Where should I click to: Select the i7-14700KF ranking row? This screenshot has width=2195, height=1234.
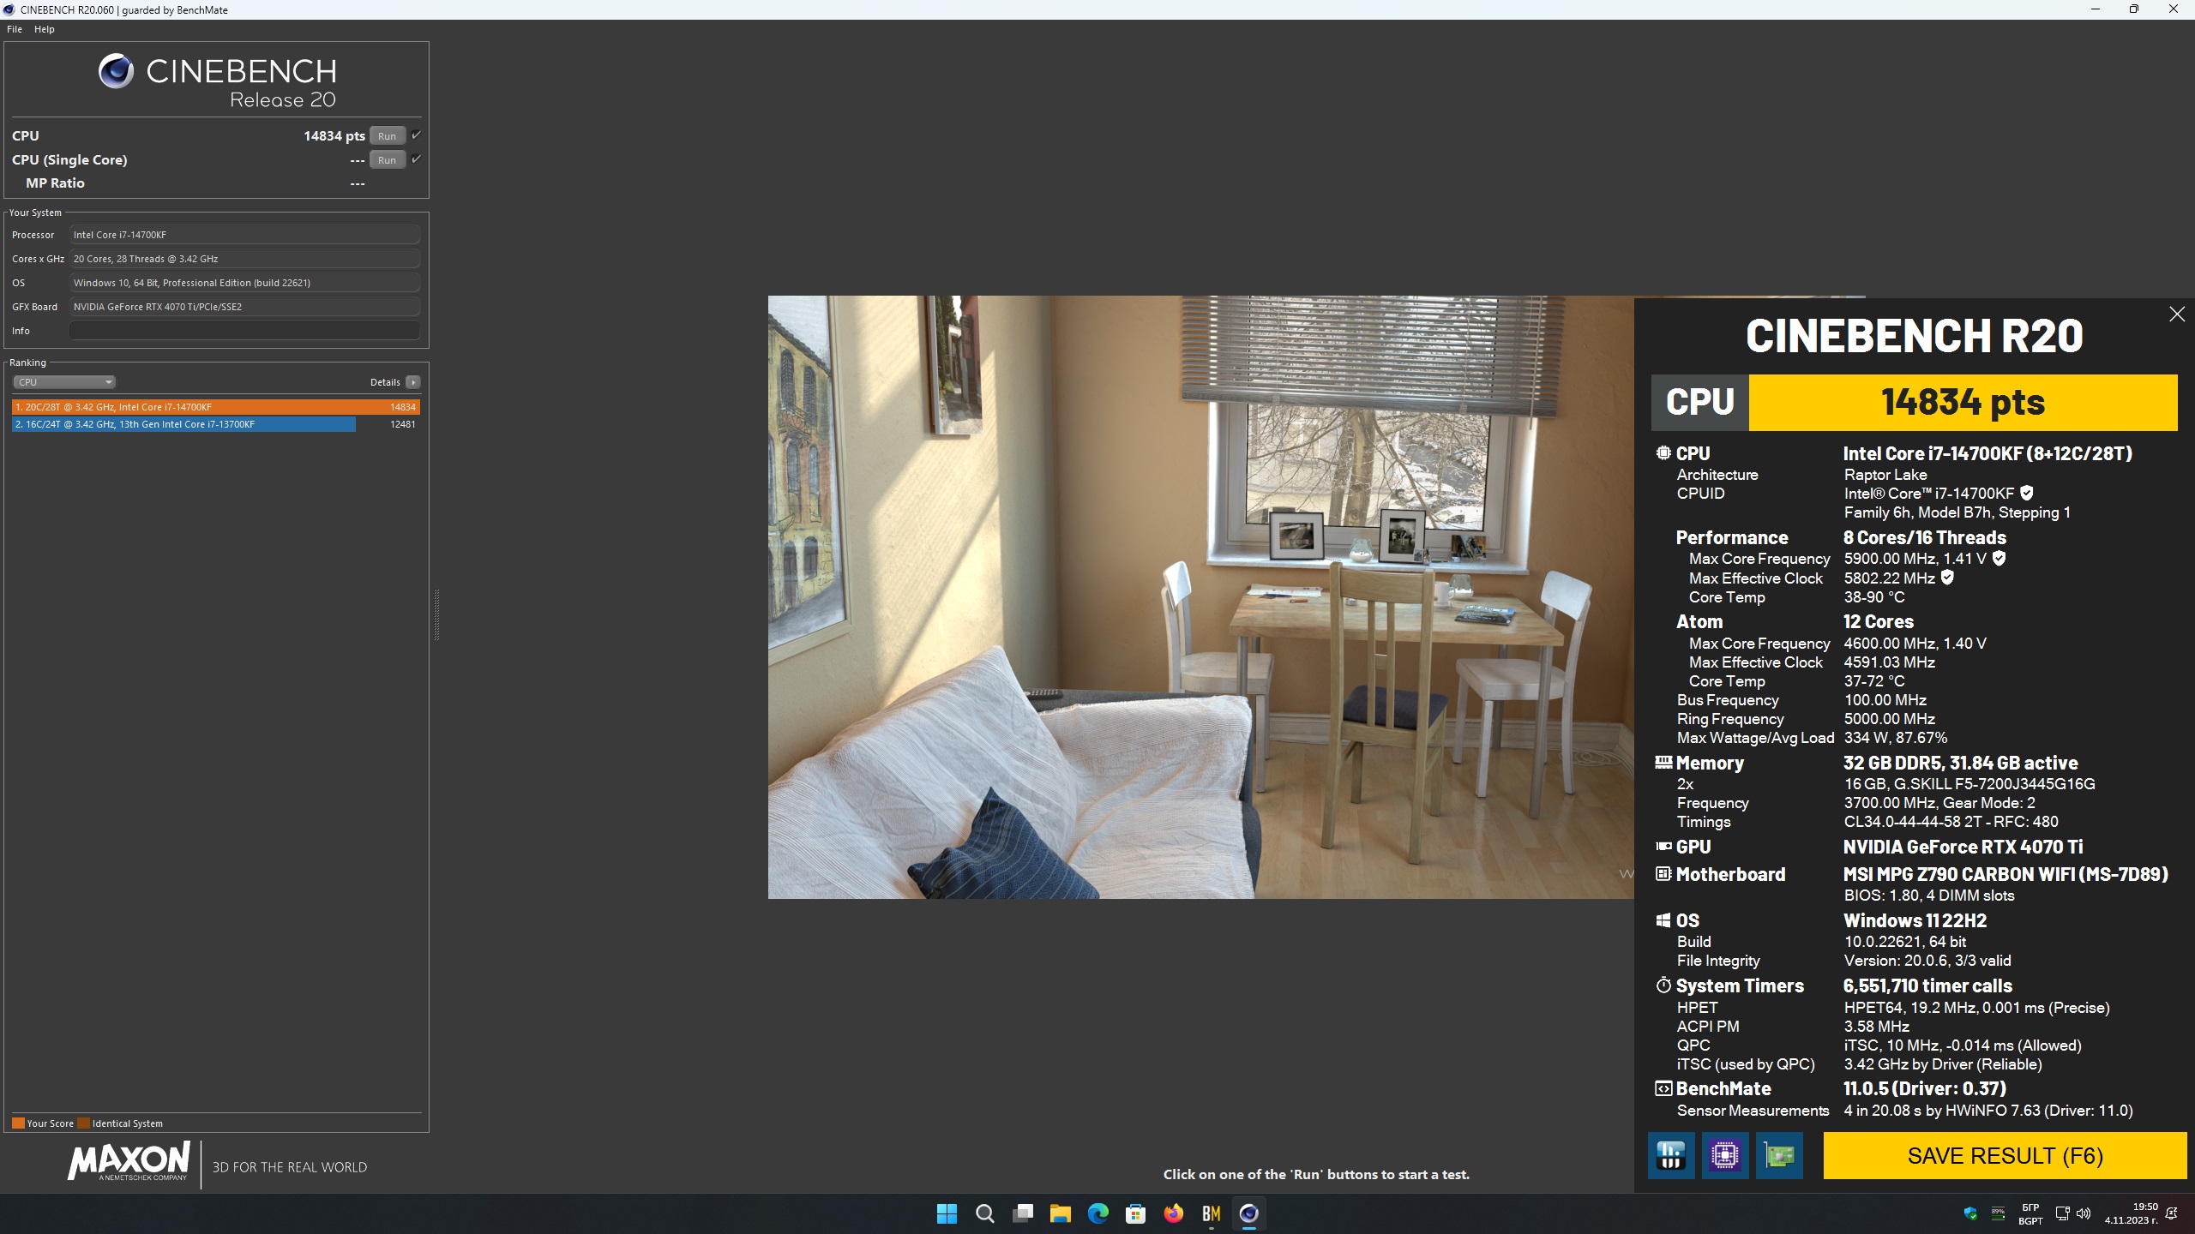pos(216,407)
